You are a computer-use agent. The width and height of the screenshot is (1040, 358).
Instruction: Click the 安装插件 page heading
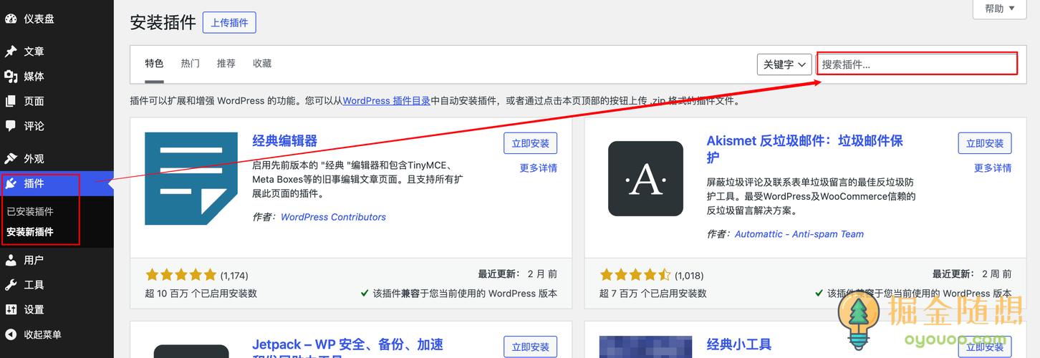tap(163, 22)
